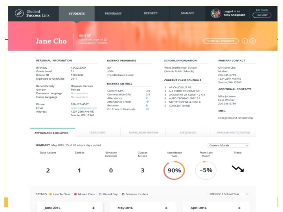The width and height of the screenshot is (283, 212).
Task: Click the refresh icon next to Check for Updates
Action: tap(105, 40)
